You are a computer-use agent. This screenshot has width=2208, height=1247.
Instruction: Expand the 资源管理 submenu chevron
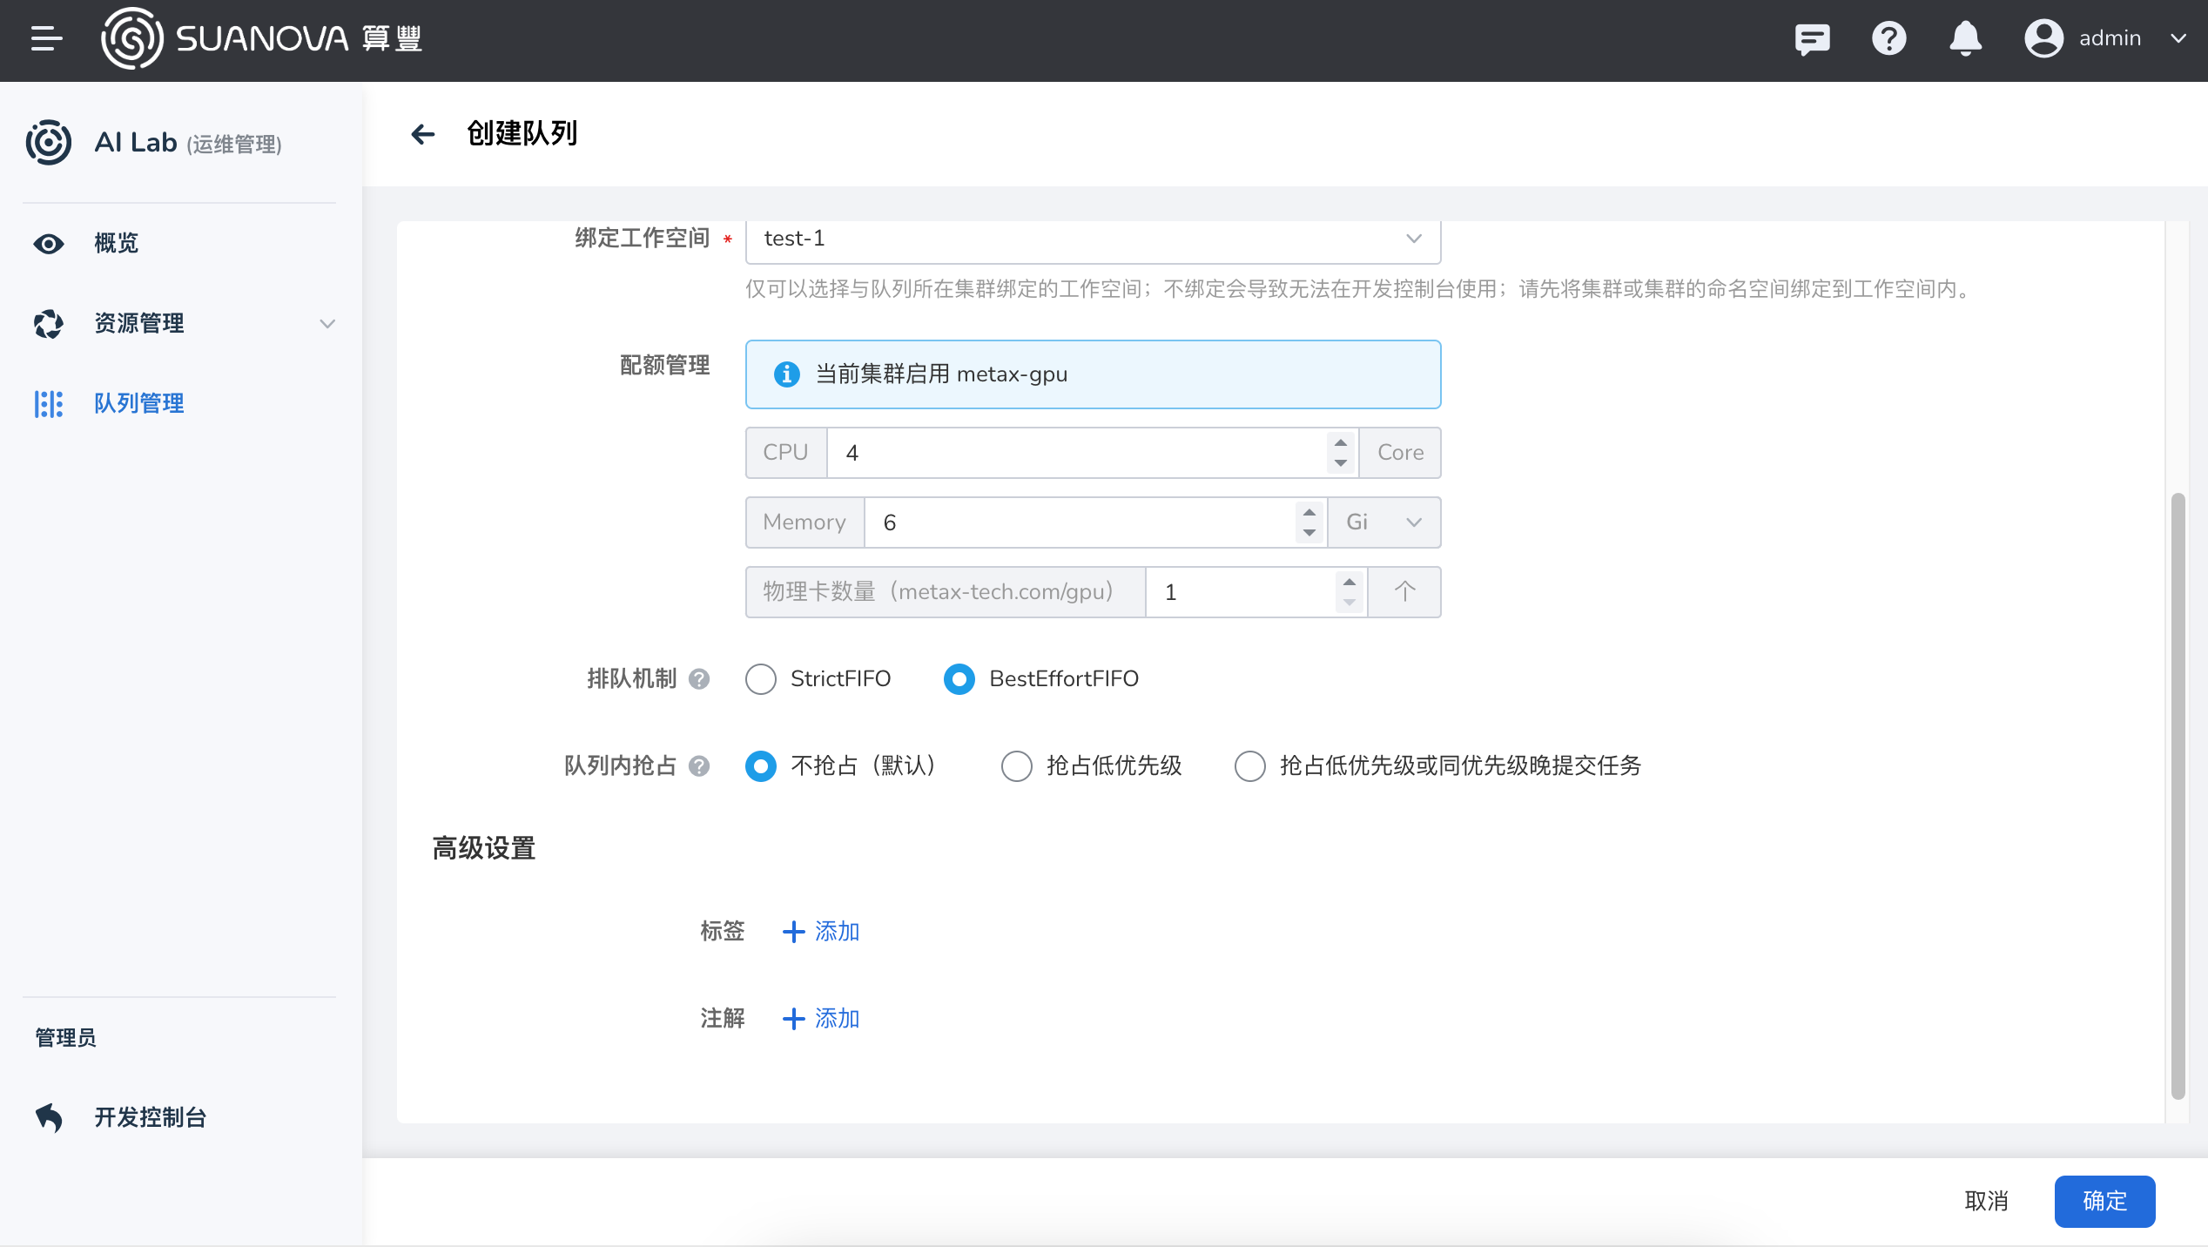coord(327,324)
